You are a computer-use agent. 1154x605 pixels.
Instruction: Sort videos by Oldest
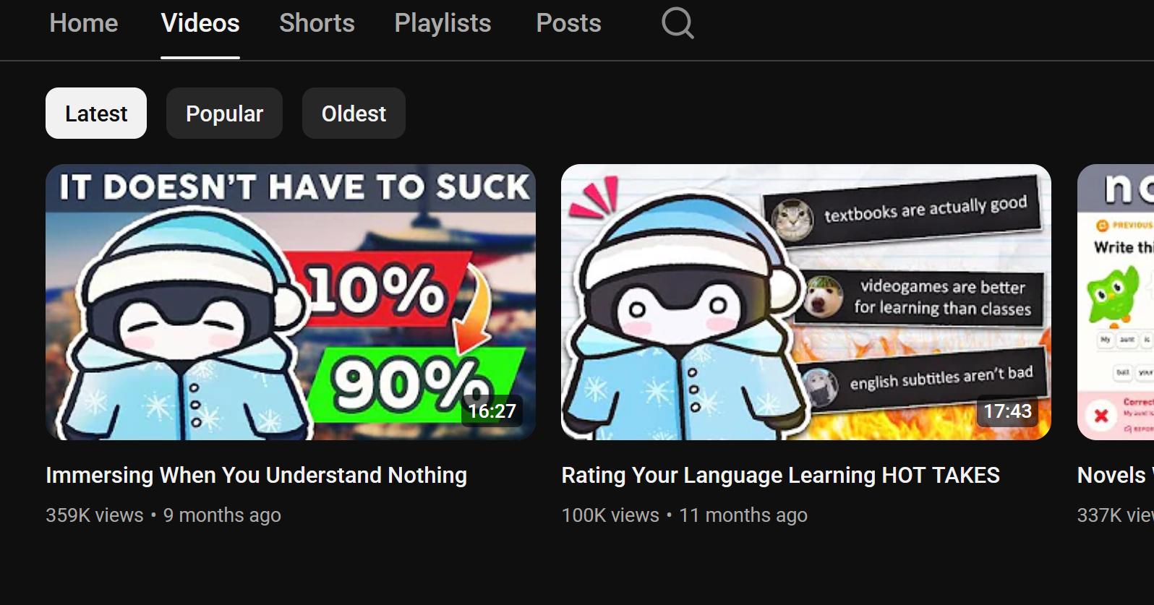pos(354,113)
